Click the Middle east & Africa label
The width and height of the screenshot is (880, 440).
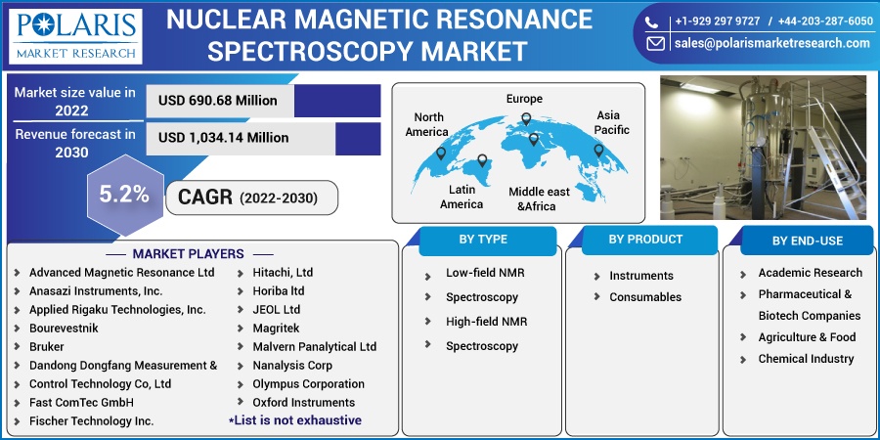coord(539,199)
